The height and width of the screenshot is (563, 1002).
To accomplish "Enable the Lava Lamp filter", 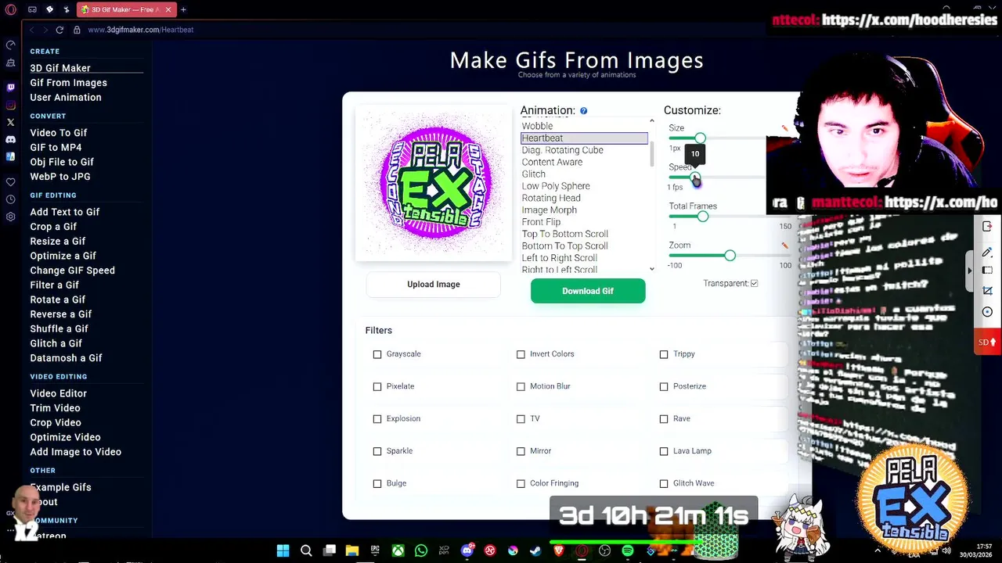I will (x=664, y=451).
